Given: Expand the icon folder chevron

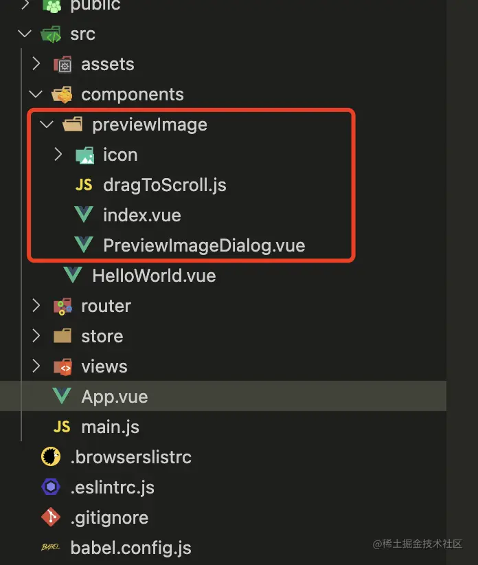Looking at the screenshot, I should pos(58,155).
